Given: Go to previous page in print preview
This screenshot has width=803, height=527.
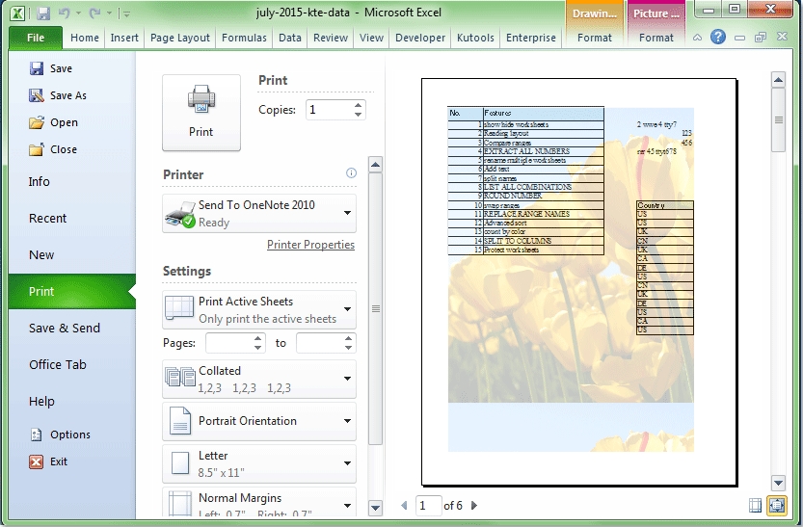Looking at the screenshot, I should tap(404, 506).
